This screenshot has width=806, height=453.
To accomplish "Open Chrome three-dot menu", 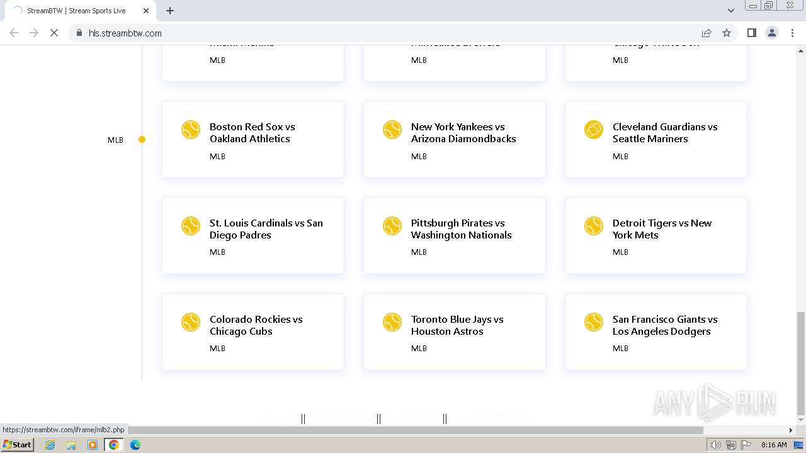I will (x=792, y=33).
